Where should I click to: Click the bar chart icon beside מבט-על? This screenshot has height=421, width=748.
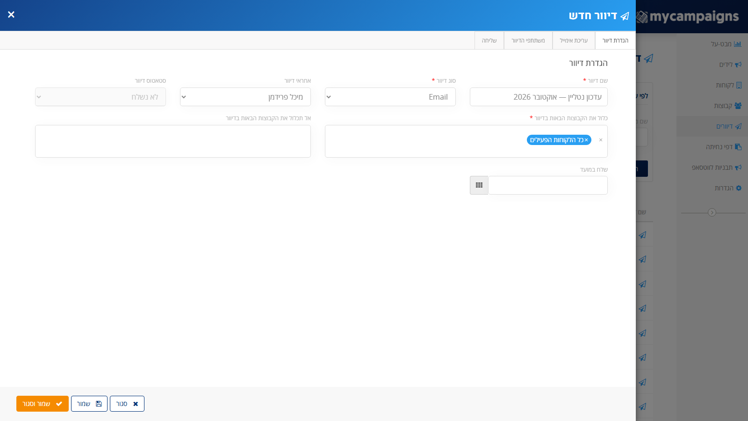click(738, 44)
